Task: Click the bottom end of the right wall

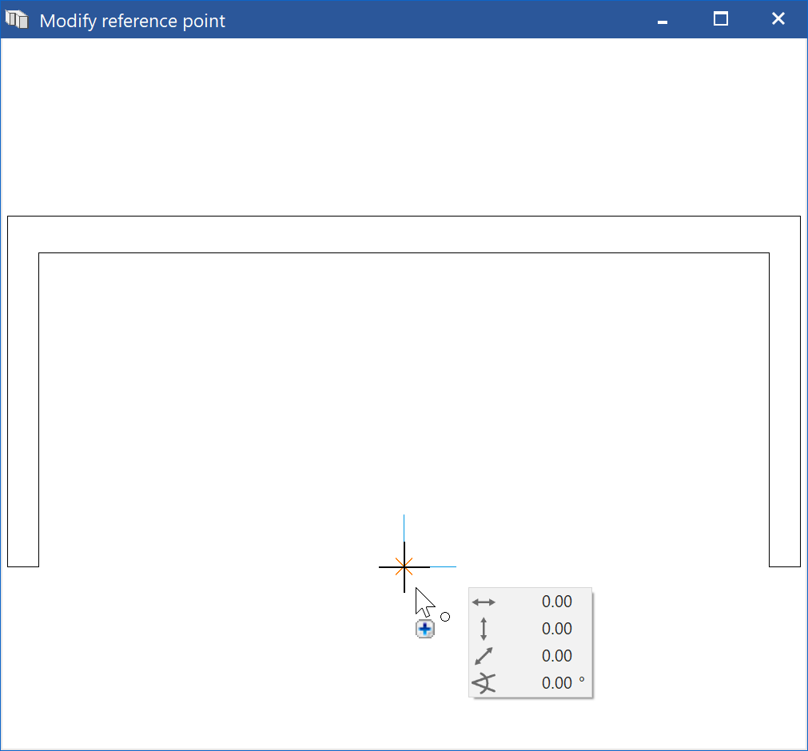Action: [785, 566]
